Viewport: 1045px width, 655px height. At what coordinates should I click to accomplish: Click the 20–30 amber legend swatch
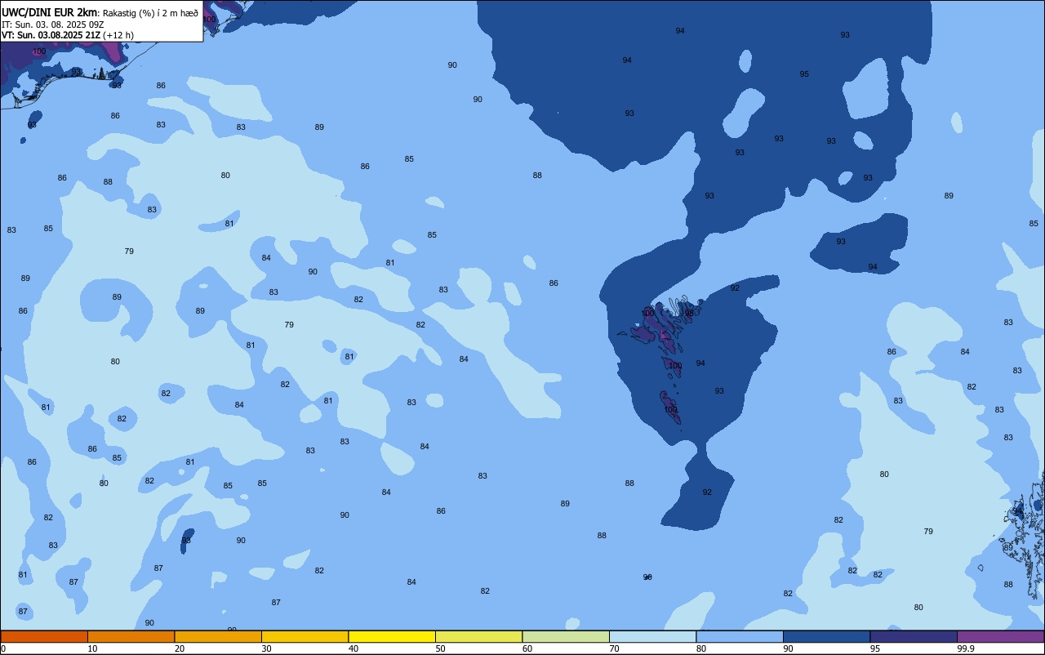click(x=218, y=636)
